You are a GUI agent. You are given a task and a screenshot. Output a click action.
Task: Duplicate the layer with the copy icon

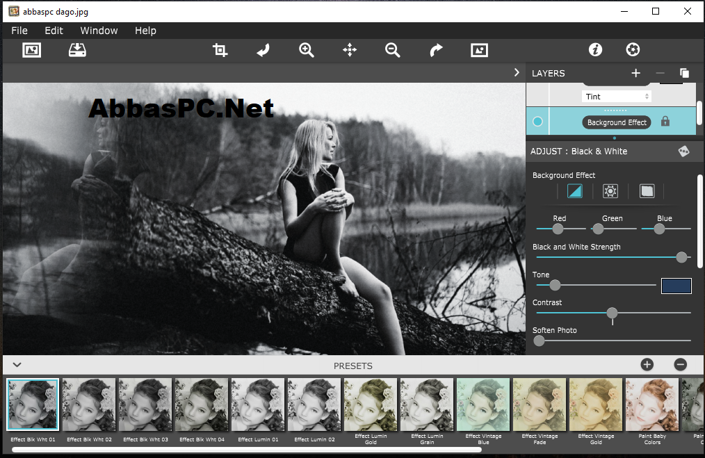coord(684,73)
